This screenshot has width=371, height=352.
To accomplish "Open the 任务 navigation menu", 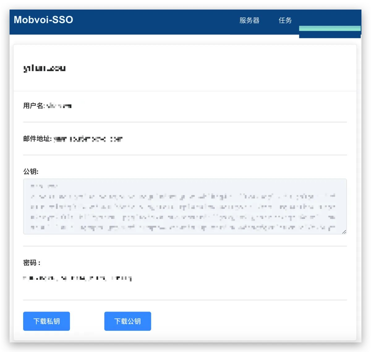I will 285,20.
